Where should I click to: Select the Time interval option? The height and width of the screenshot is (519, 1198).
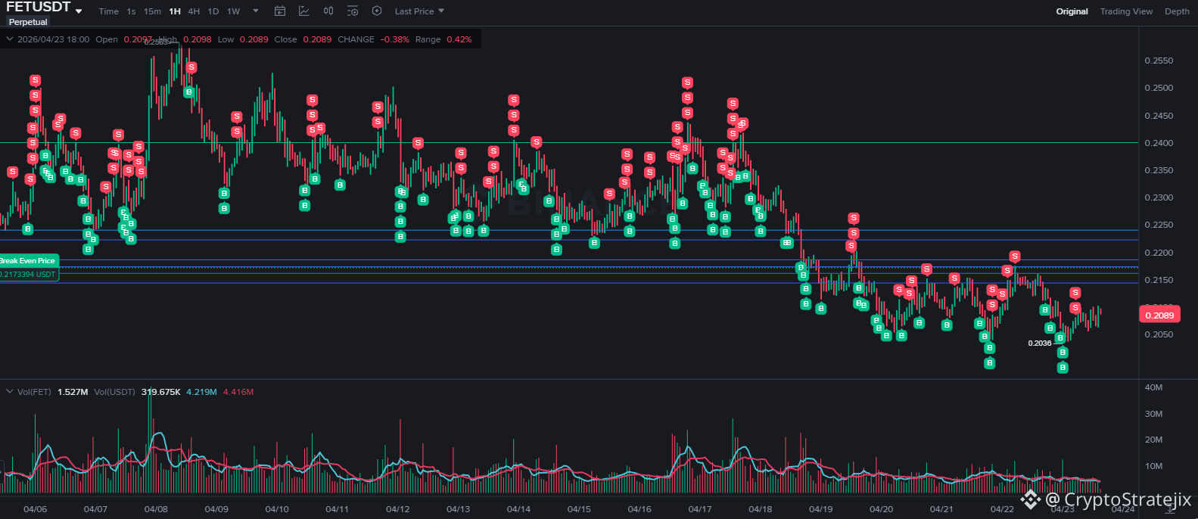click(109, 11)
